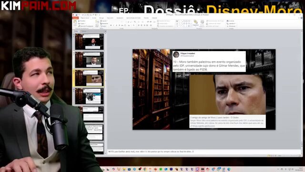Switch to the Transições ribbon tab
Screen dimensions: 305x172
pyautogui.click(x=110, y=18)
